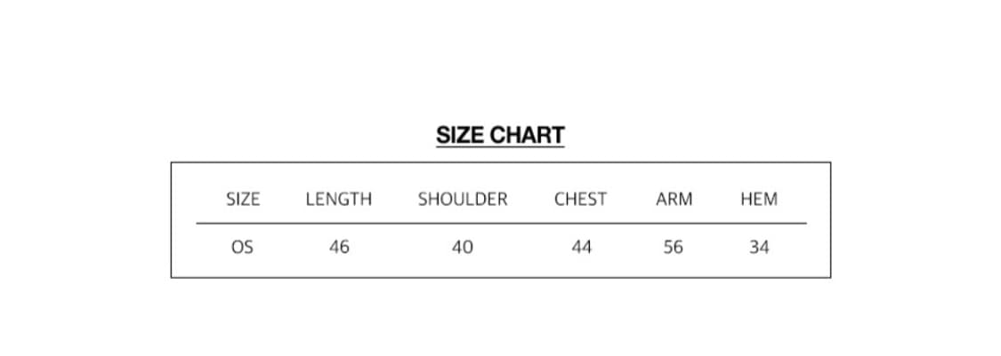Image resolution: width=1001 pixels, height=356 pixels.
Task: Click the underline beneath the SIZE CHART title
Action: coord(500,147)
